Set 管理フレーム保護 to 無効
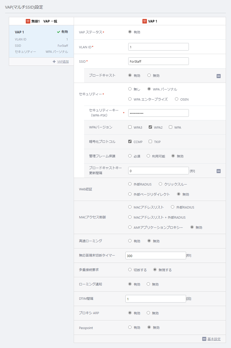This screenshot has height=348, width=231. 173,156
